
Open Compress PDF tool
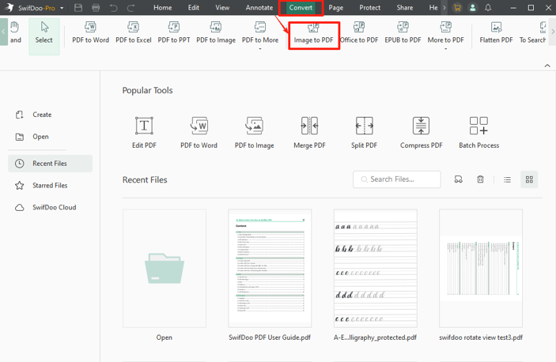coord(422,133)
